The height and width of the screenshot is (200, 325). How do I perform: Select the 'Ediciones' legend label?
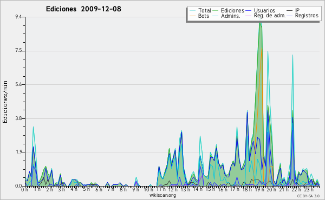tap(232, 10)
